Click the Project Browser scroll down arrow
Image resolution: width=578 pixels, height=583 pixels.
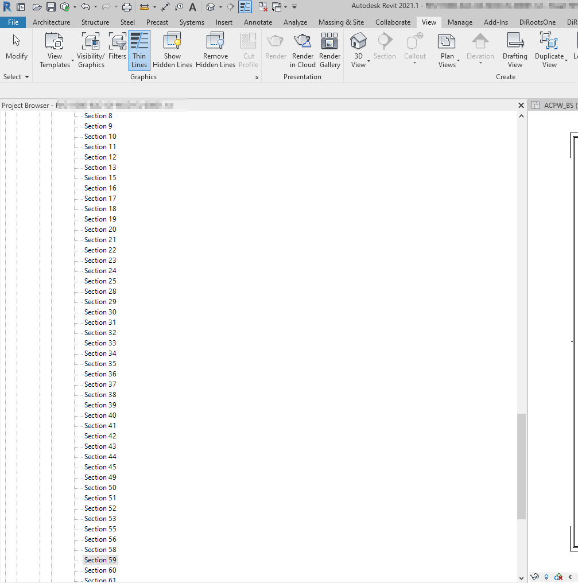click(521, 578)
